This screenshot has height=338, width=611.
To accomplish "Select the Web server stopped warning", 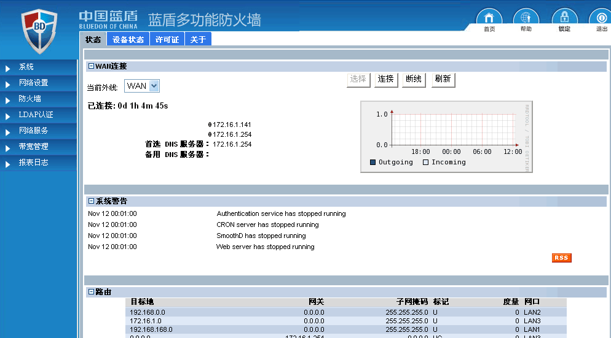I will click(x=266, y=247).
